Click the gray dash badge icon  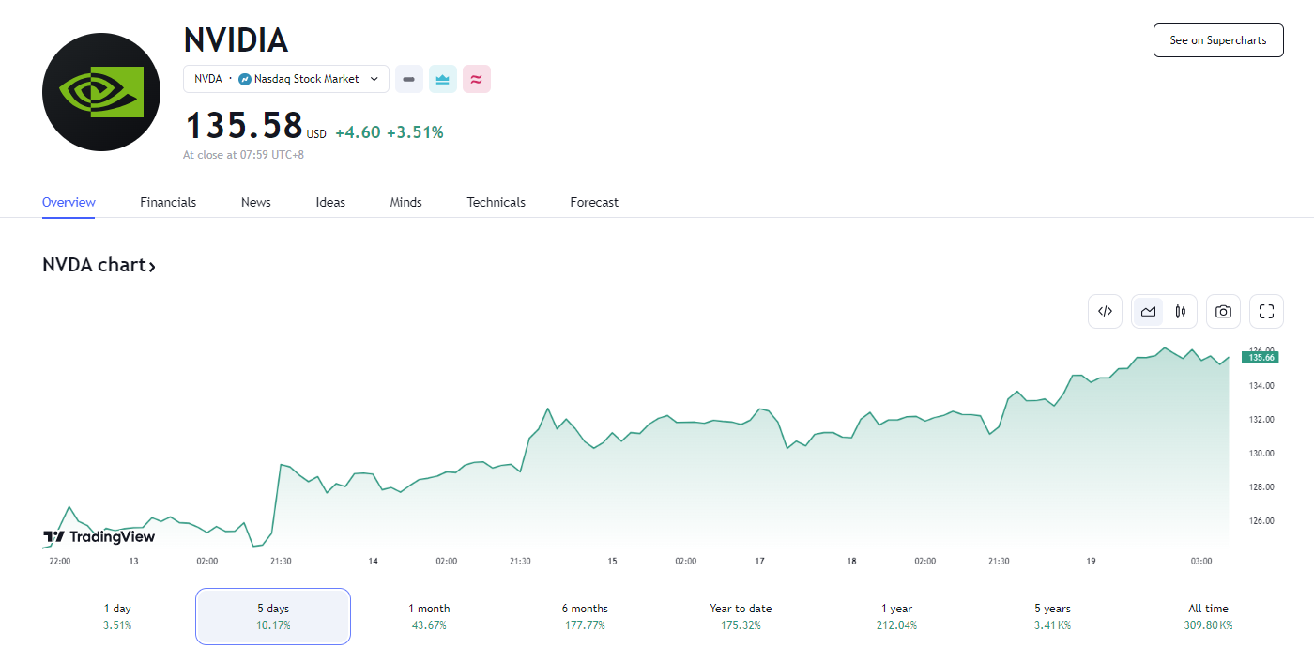coord(408,79)
